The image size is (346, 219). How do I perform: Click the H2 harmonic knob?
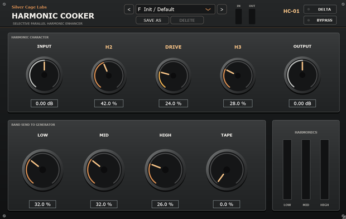pyautogui.click(x=109, y=75)
